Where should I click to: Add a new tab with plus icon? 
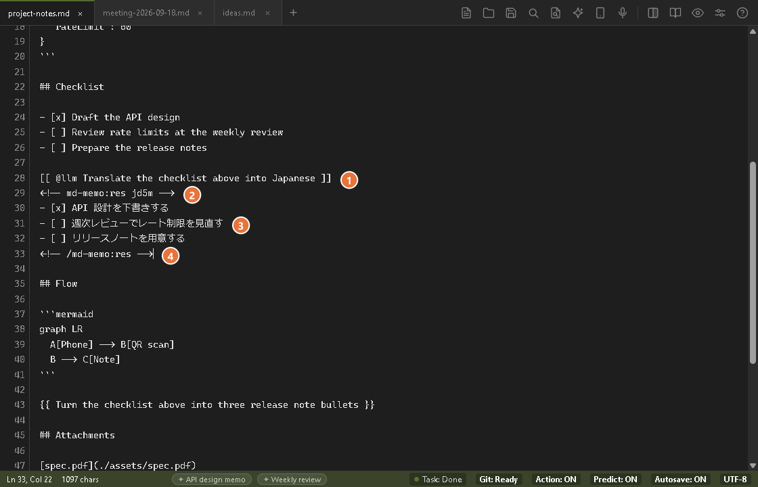[293, 13]
